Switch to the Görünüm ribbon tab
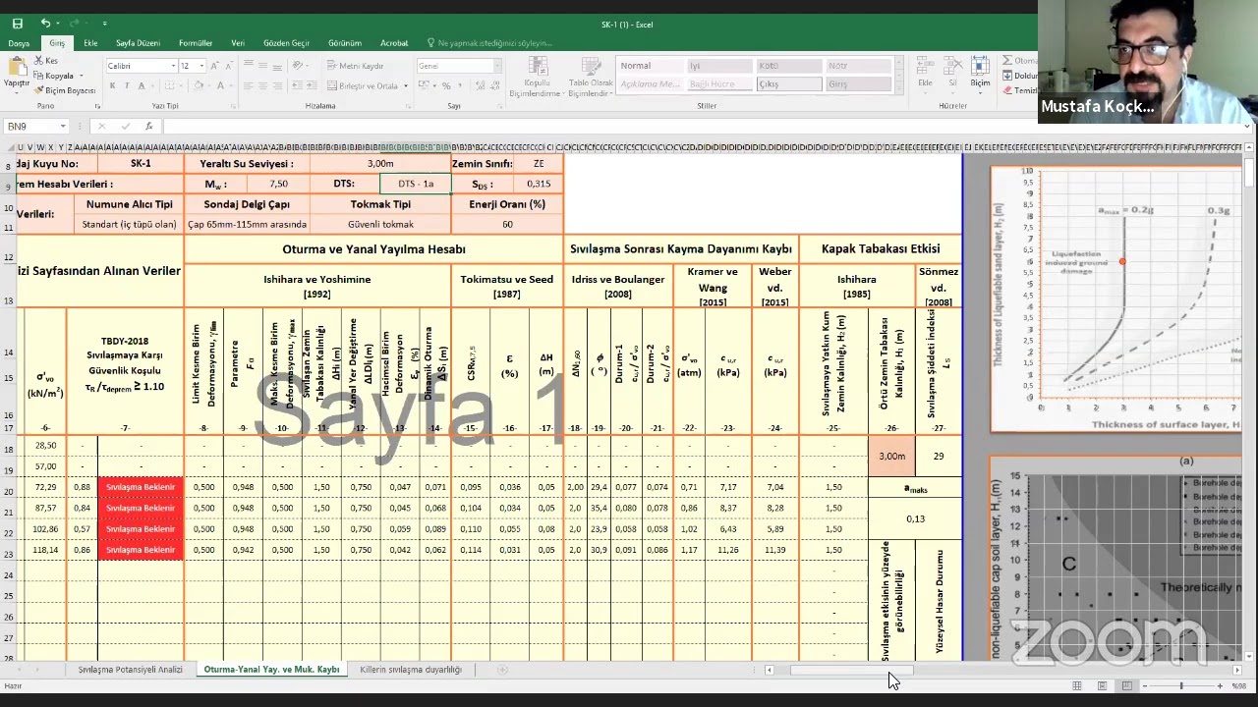This screenshot has width=1258, height=707. pyautogui.click(x=344, y=43)
